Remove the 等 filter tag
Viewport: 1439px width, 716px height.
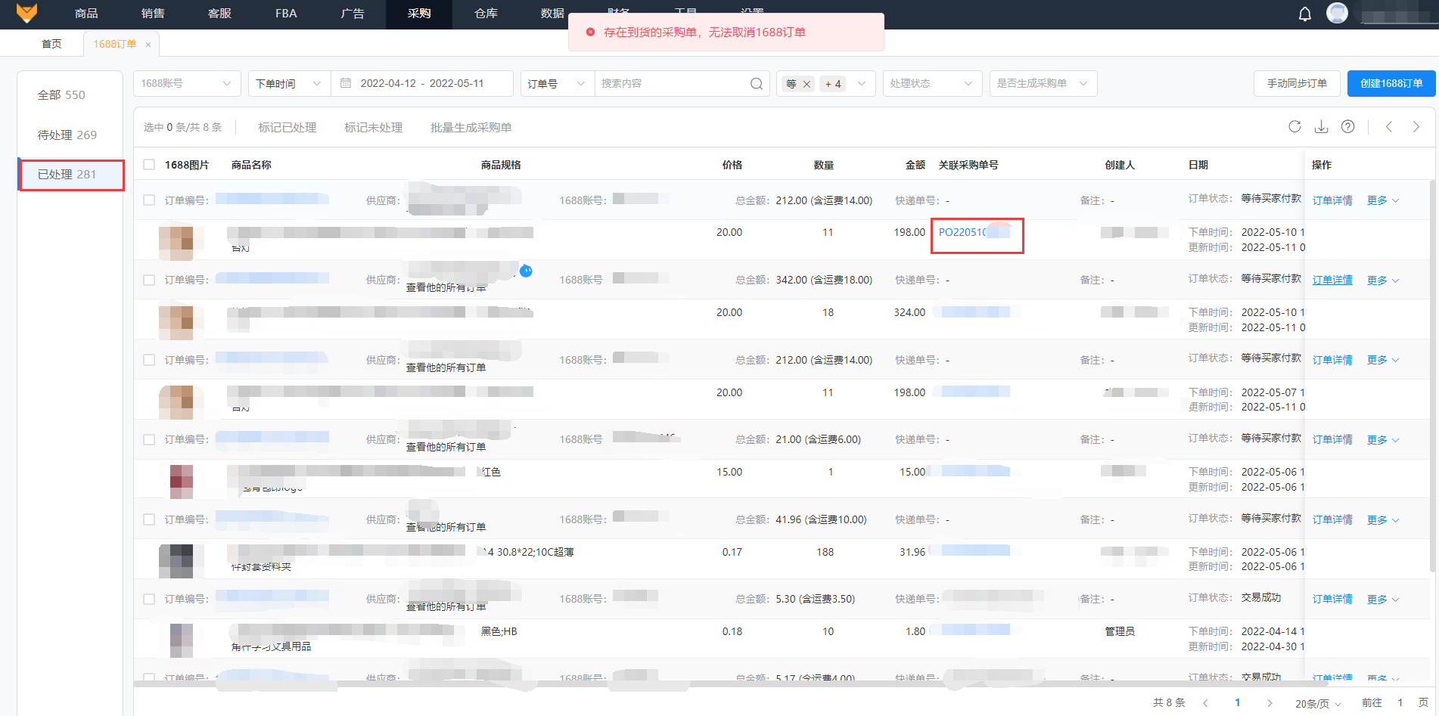click(x=807, y=84)
